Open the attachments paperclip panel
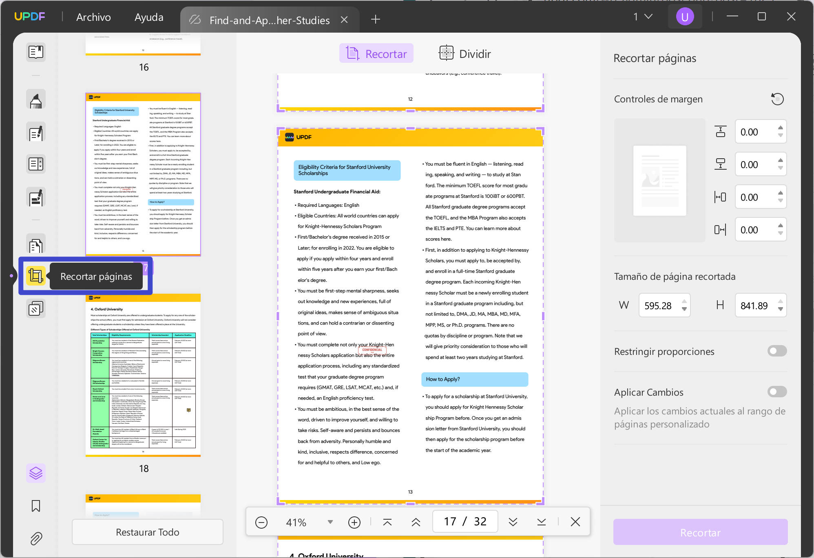This screenshot has height=558, width=814. [x=36, y=538]
